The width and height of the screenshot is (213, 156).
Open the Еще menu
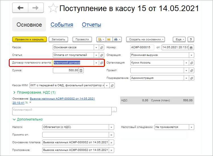coord(179,39)
